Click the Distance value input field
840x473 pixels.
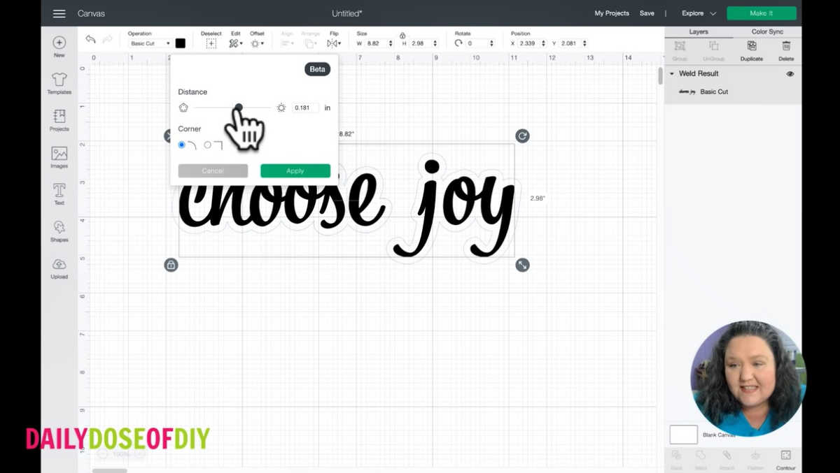305,108
